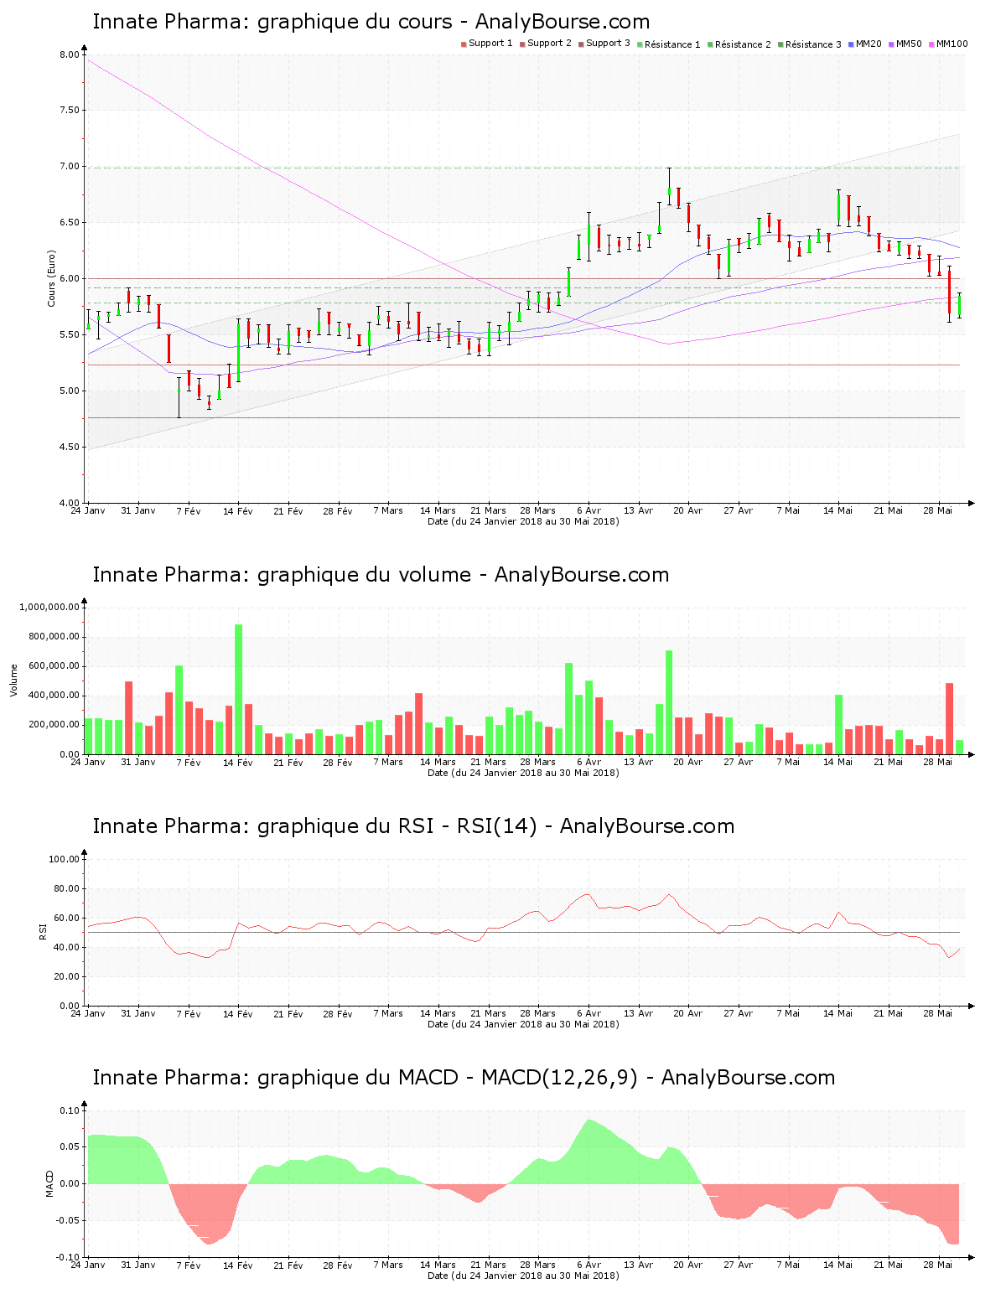Click '28 Mai' date label on RSI chart

tap(938, 1013)
